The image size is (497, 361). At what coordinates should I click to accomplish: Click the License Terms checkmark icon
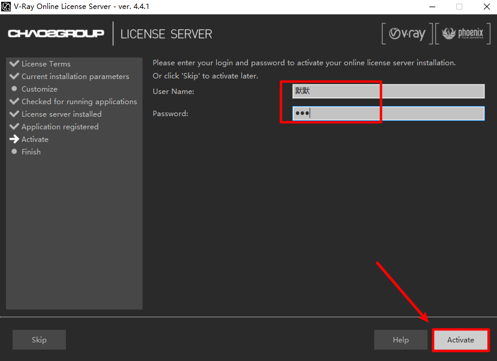tap(14, 63)
